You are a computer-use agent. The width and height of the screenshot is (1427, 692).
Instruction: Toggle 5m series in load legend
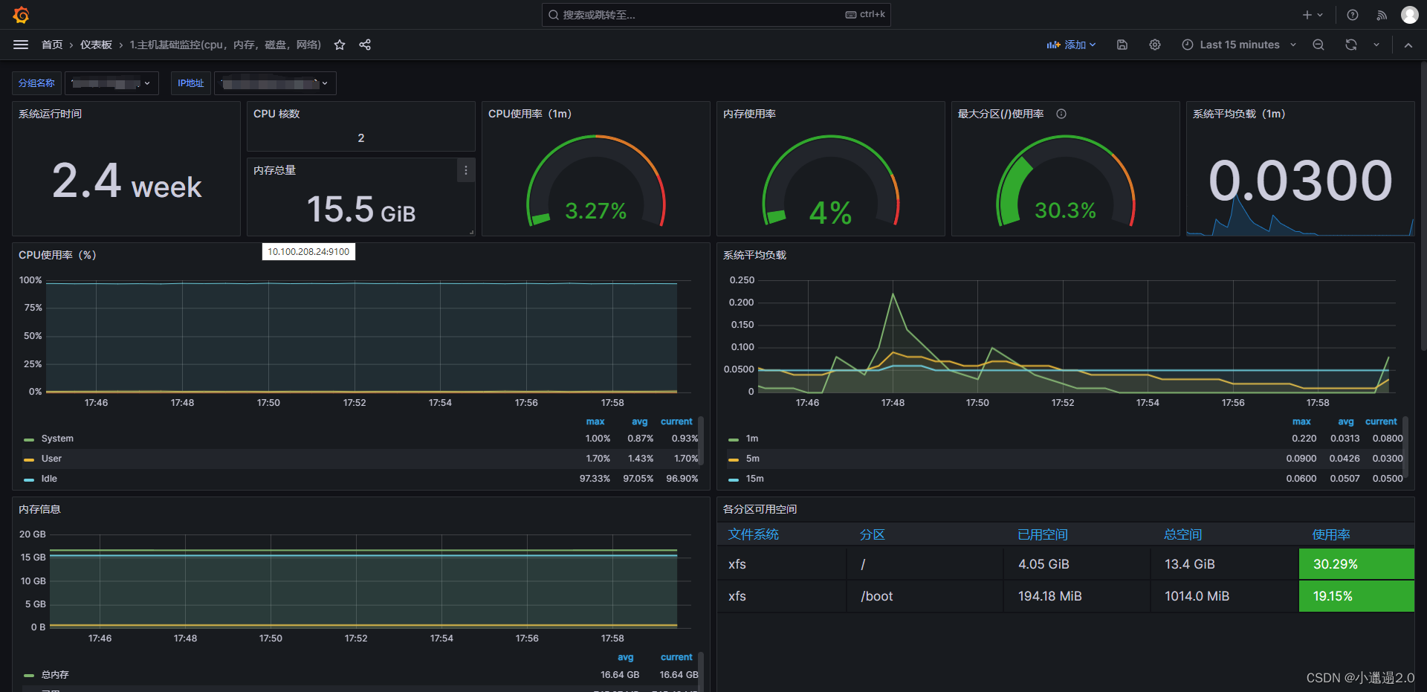click(753, 459)
